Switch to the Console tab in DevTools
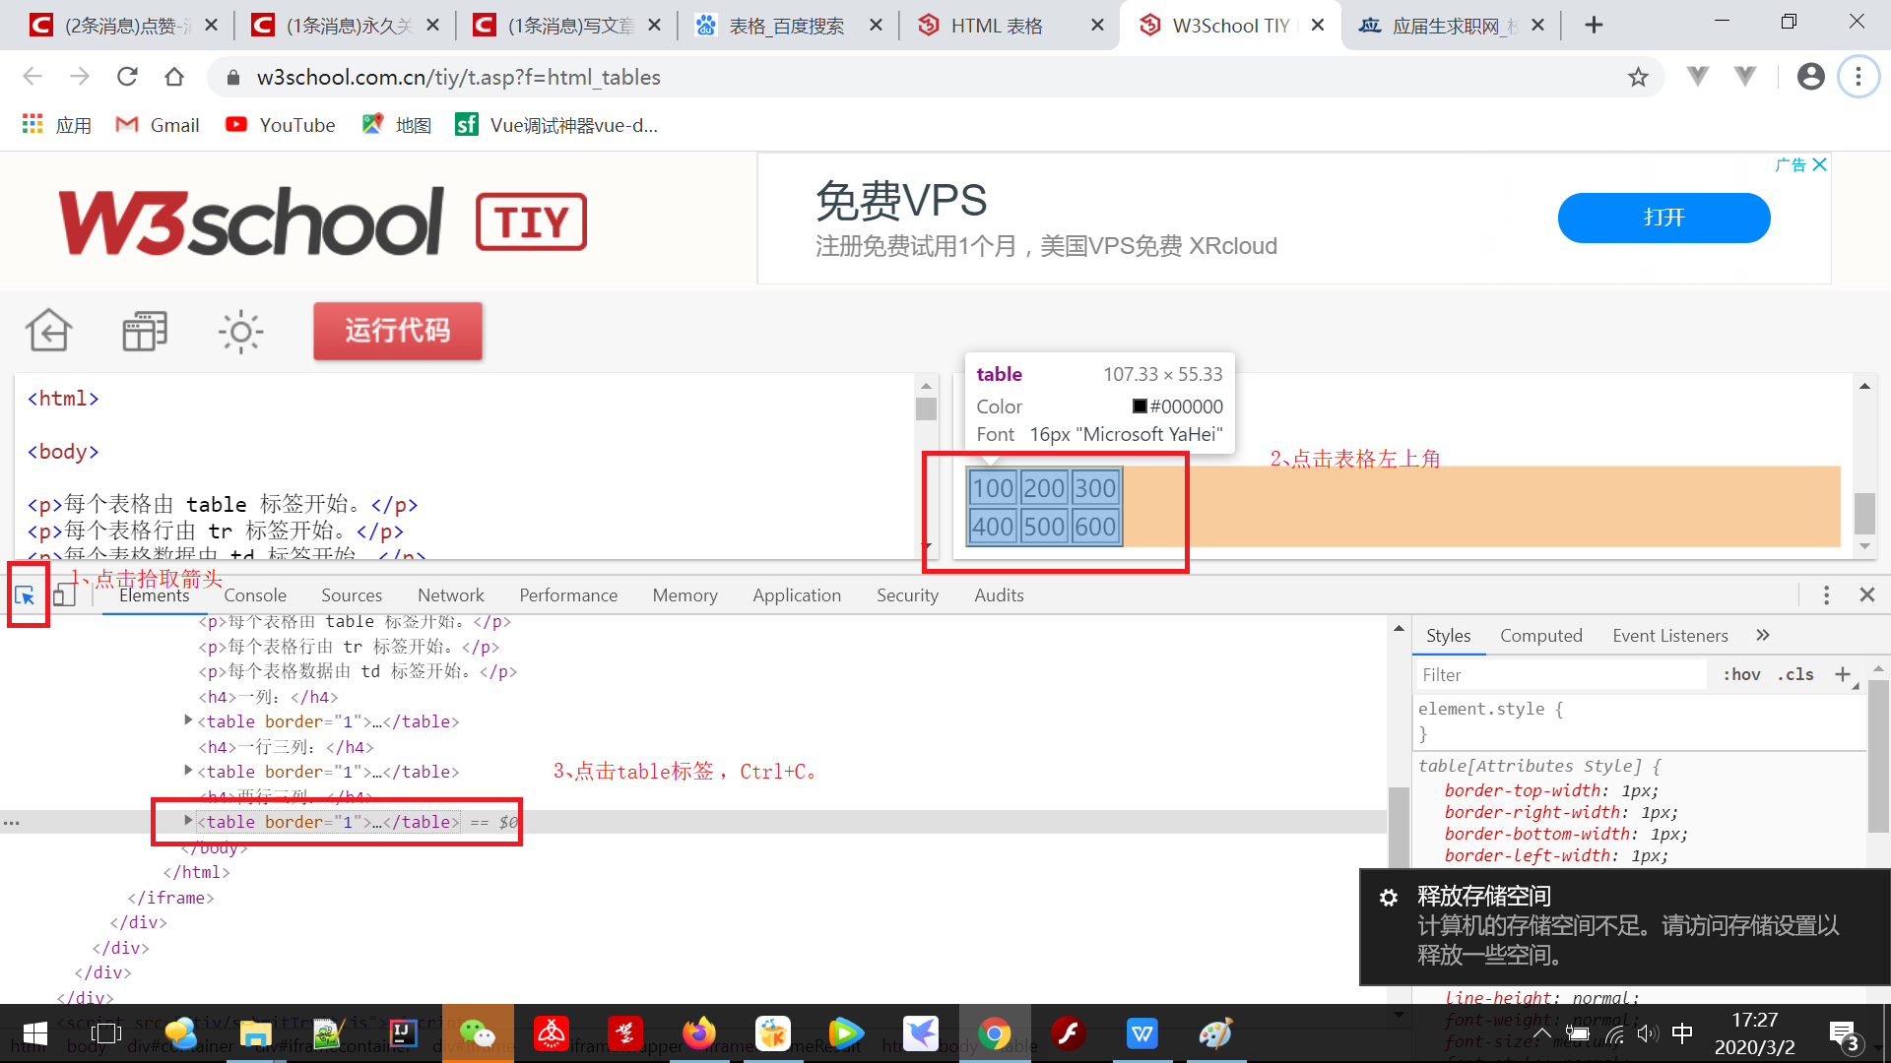1891x1063 pixels. coord(255,594)
